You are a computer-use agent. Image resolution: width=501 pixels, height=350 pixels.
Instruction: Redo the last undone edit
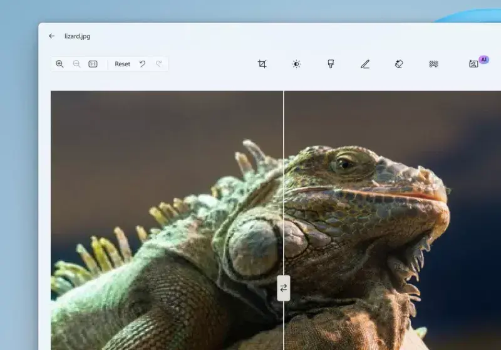159,64
